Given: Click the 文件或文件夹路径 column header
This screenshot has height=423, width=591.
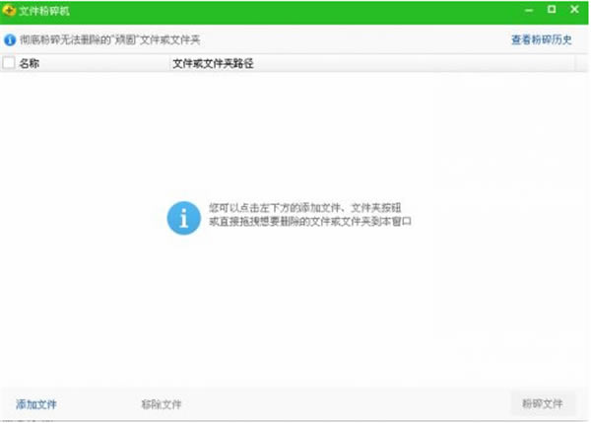Looking at the screenshot, I should click(213, 63).
